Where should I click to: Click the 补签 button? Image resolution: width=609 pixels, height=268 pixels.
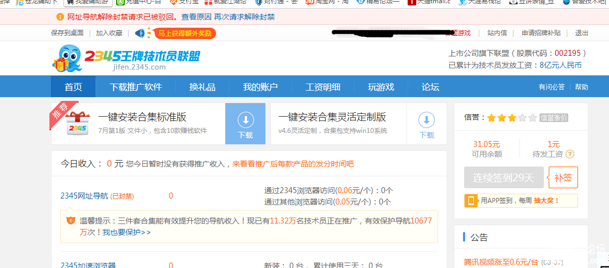563,177
